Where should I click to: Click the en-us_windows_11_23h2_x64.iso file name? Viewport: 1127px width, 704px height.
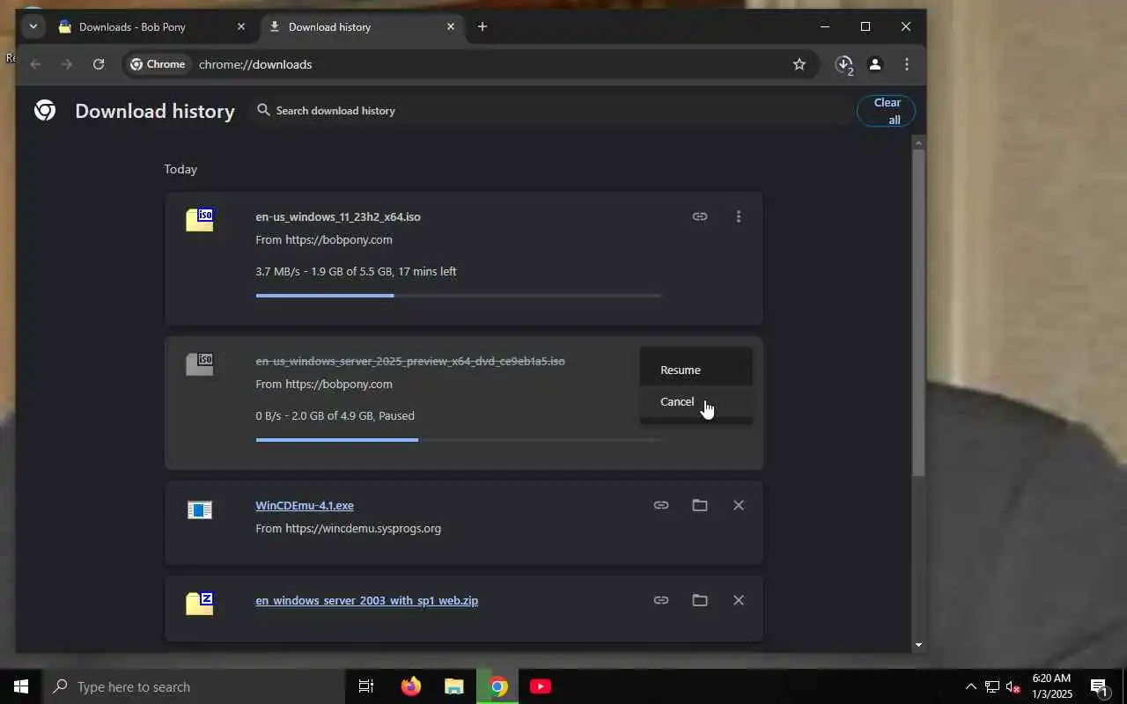(x=338, y=216)
